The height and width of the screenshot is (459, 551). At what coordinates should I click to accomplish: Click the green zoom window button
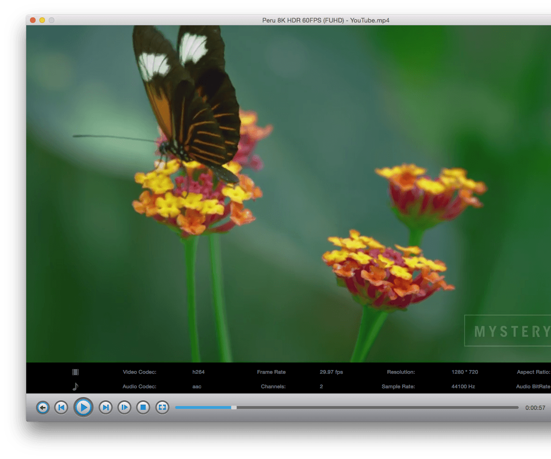tap(51, 20)
